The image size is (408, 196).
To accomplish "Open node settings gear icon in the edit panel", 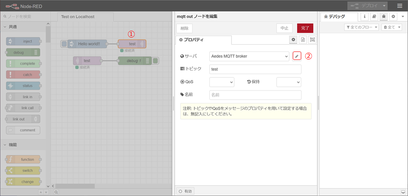I will point(293,40).
